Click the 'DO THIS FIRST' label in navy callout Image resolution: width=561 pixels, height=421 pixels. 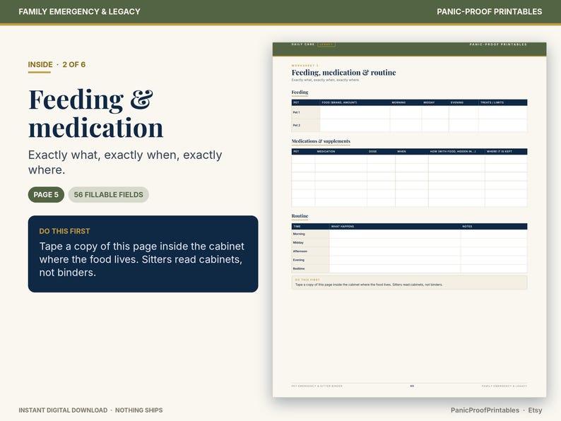coord(64,231)
